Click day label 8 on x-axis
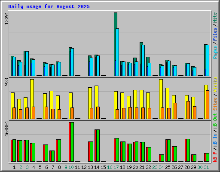Viewport: 220px width, 172px height. click(x=59, y=167)
